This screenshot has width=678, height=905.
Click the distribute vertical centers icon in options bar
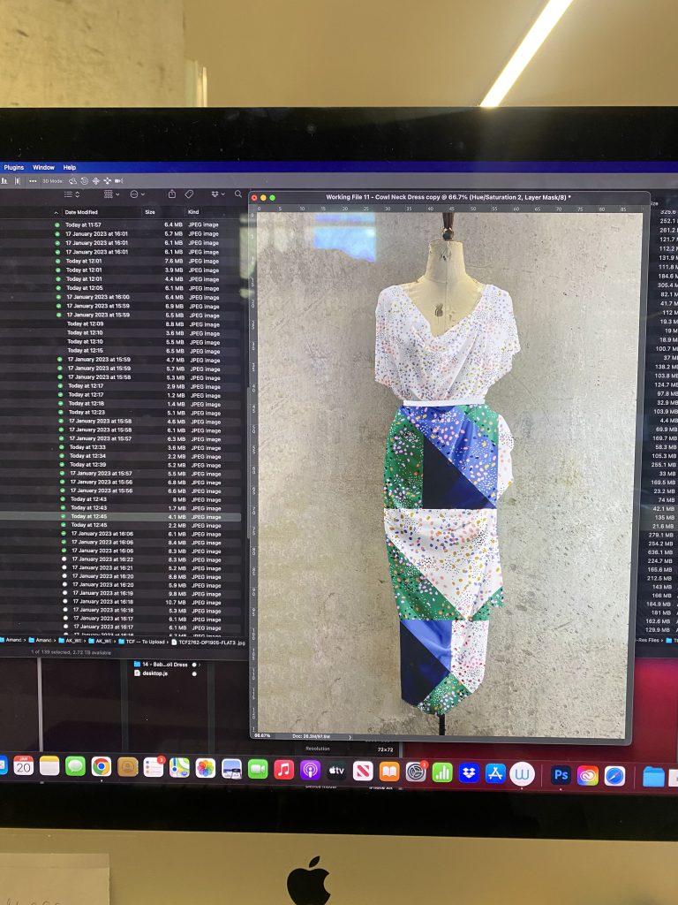tap(18, 180)
